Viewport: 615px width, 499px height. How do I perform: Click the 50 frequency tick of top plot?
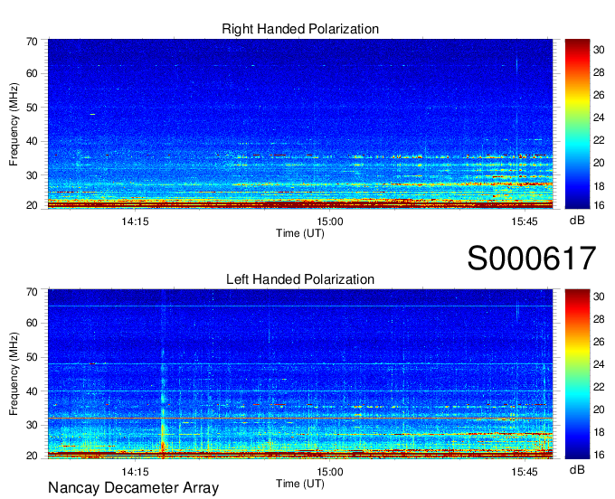pyautogui.click(x=32, y=108)
